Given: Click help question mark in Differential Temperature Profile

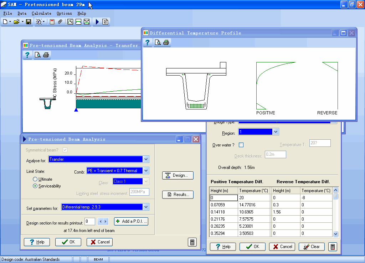Looking at the screenshot, I should point(147,42).
